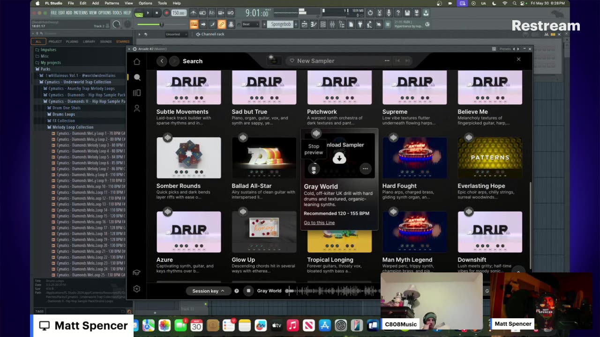600x337 pixels.
Task: Preview Downshift with waveform icon
Action: pyautogui.click(x=469, y=212)
